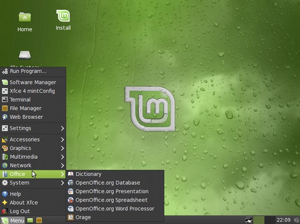Screen dimensions: 300x224
Task: Expand the System submenu arrow
Action: pyautogui.click(x=62, y=183)
